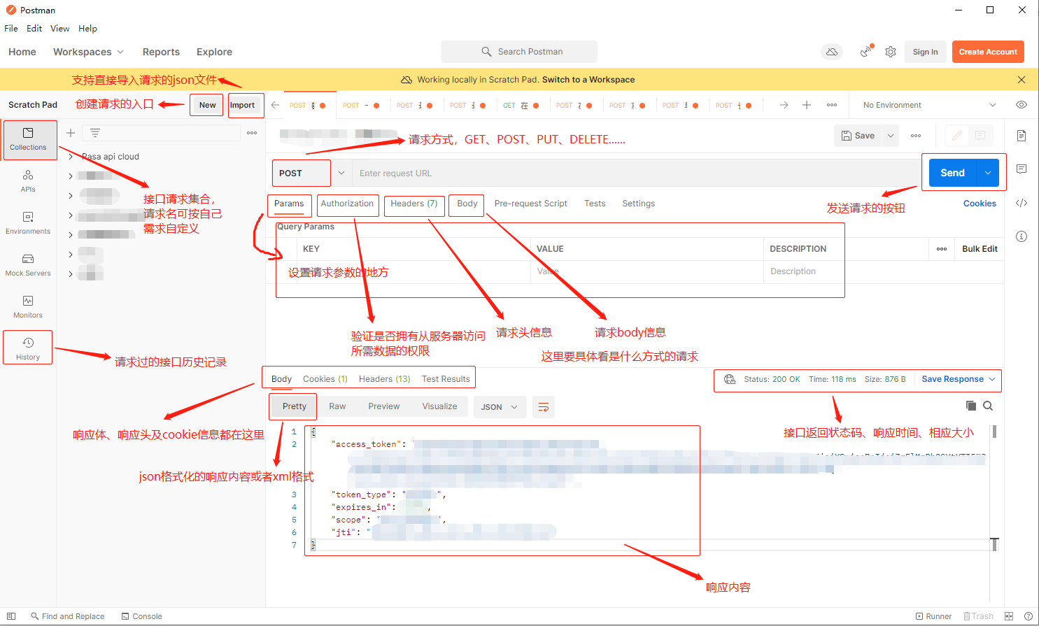Click the cloud sync status icon
1039x626 pixels.
(x=832, y=52)
